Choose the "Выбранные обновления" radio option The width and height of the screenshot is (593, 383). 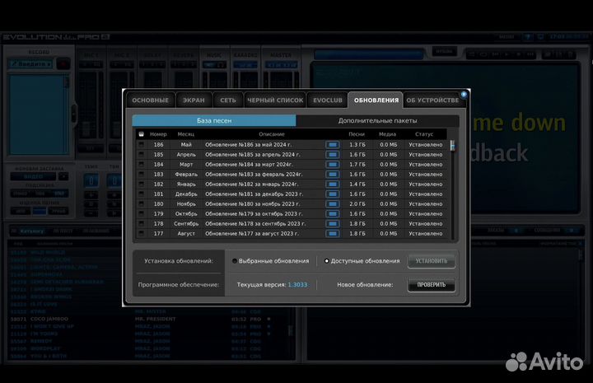[235, 261]
